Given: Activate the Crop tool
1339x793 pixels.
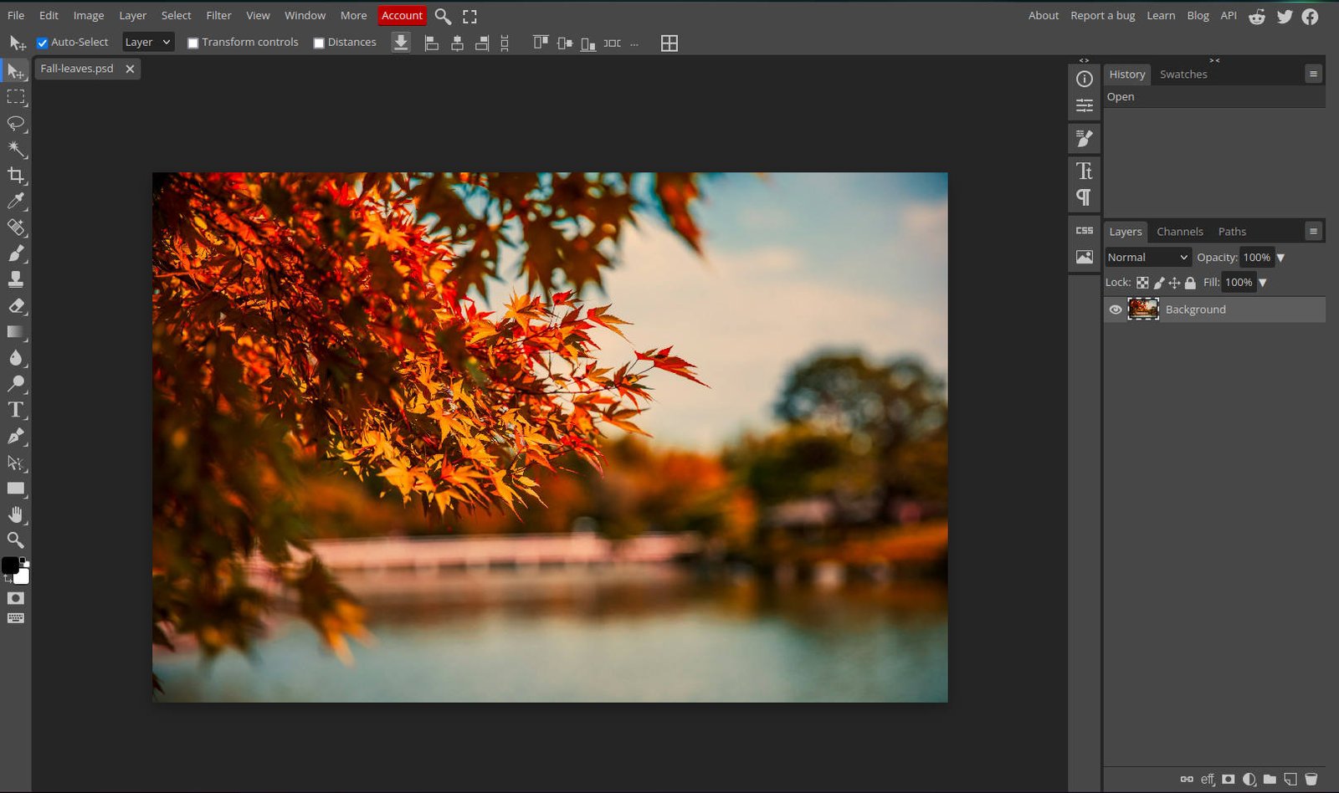Looking at the screenshot, I should pyautogui.click(x=16, y=176).
